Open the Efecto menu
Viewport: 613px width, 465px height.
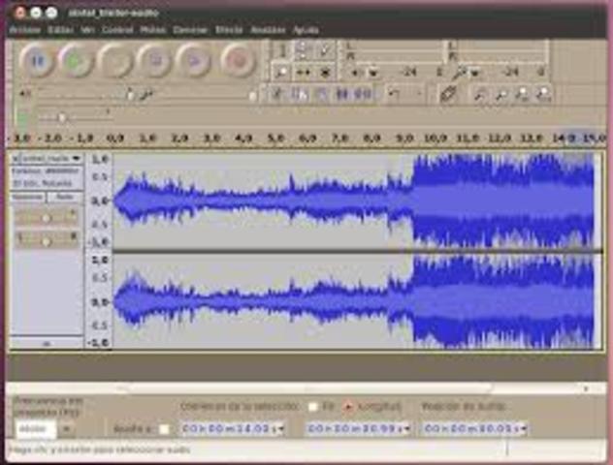click(x=229, y=30)
